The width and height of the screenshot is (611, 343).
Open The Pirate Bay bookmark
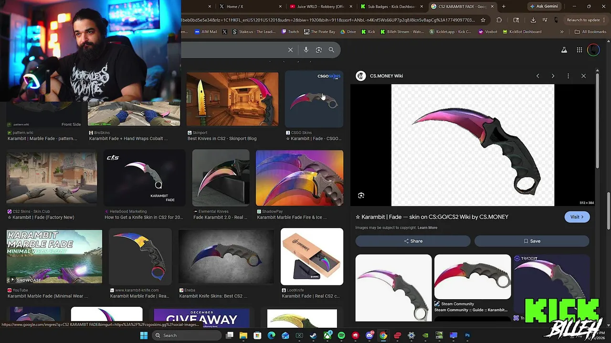(319, 32)
